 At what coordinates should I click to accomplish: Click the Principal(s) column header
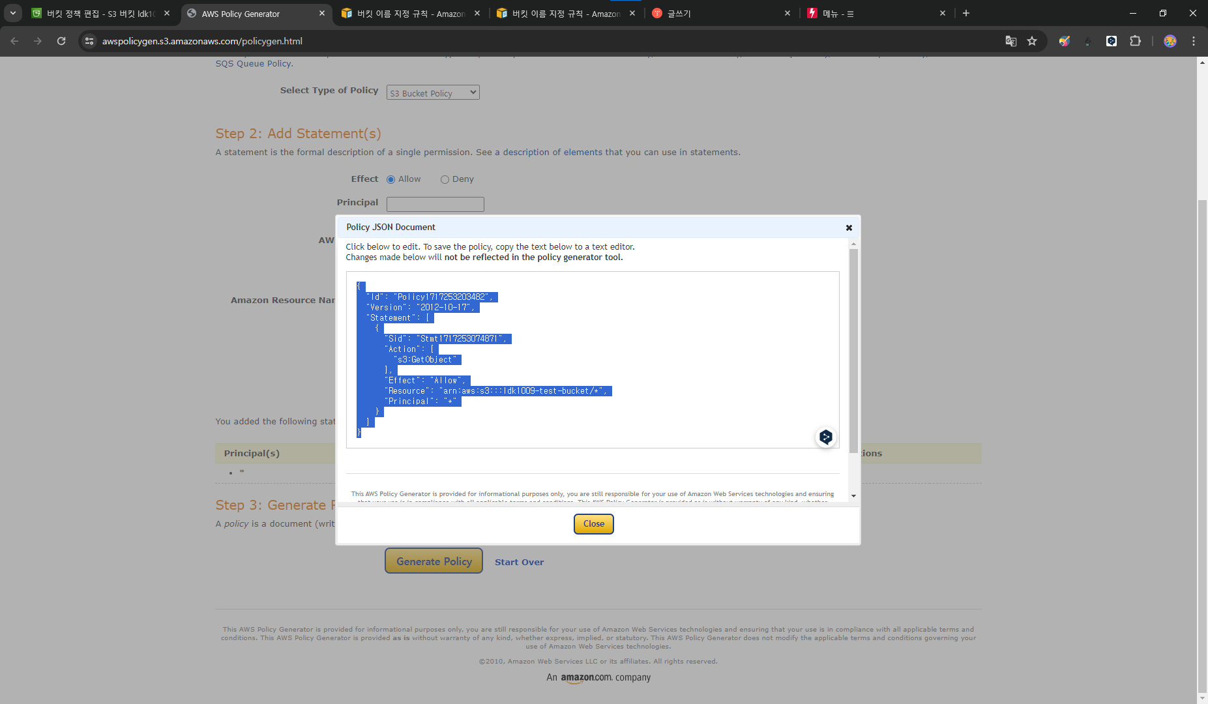point(252,454)
